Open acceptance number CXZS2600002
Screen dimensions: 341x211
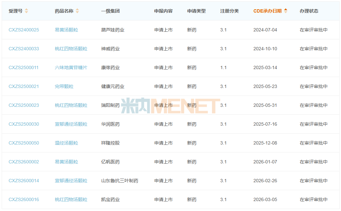click(x=24, y=162)
